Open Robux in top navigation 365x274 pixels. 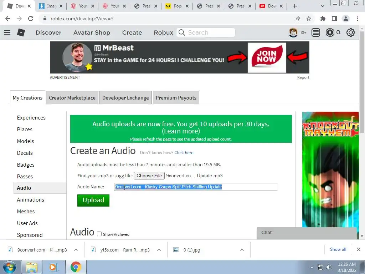163,32
